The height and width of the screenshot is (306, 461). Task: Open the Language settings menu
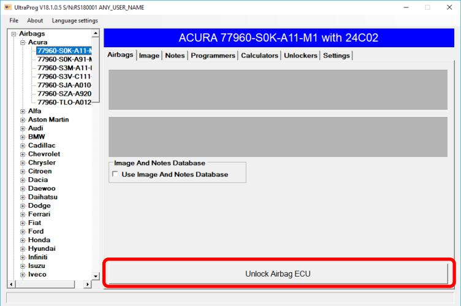75,20
